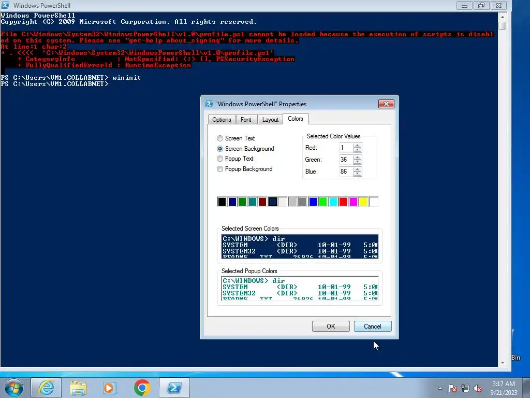The width and height of the screenshot is (530, 398).
Task: Open the clock showing 3:17 AM
Action: (504, 388)
